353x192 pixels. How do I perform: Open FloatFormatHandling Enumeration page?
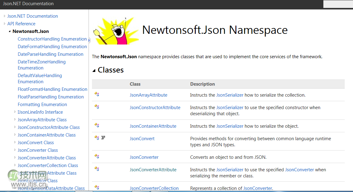click(53, 89)
